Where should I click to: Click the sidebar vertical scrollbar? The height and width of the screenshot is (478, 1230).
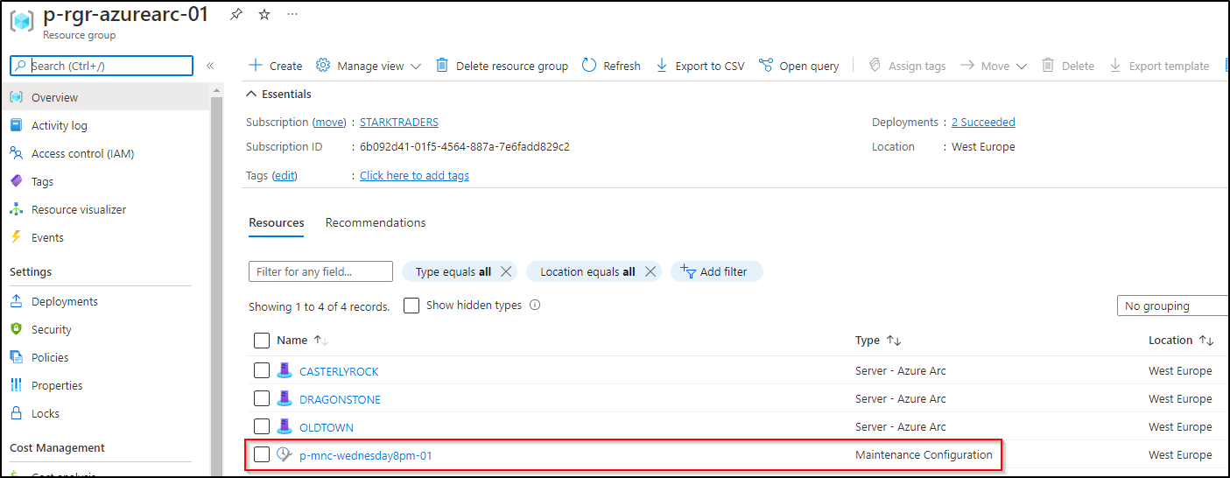pyautogui.click(x=218, y=280)
